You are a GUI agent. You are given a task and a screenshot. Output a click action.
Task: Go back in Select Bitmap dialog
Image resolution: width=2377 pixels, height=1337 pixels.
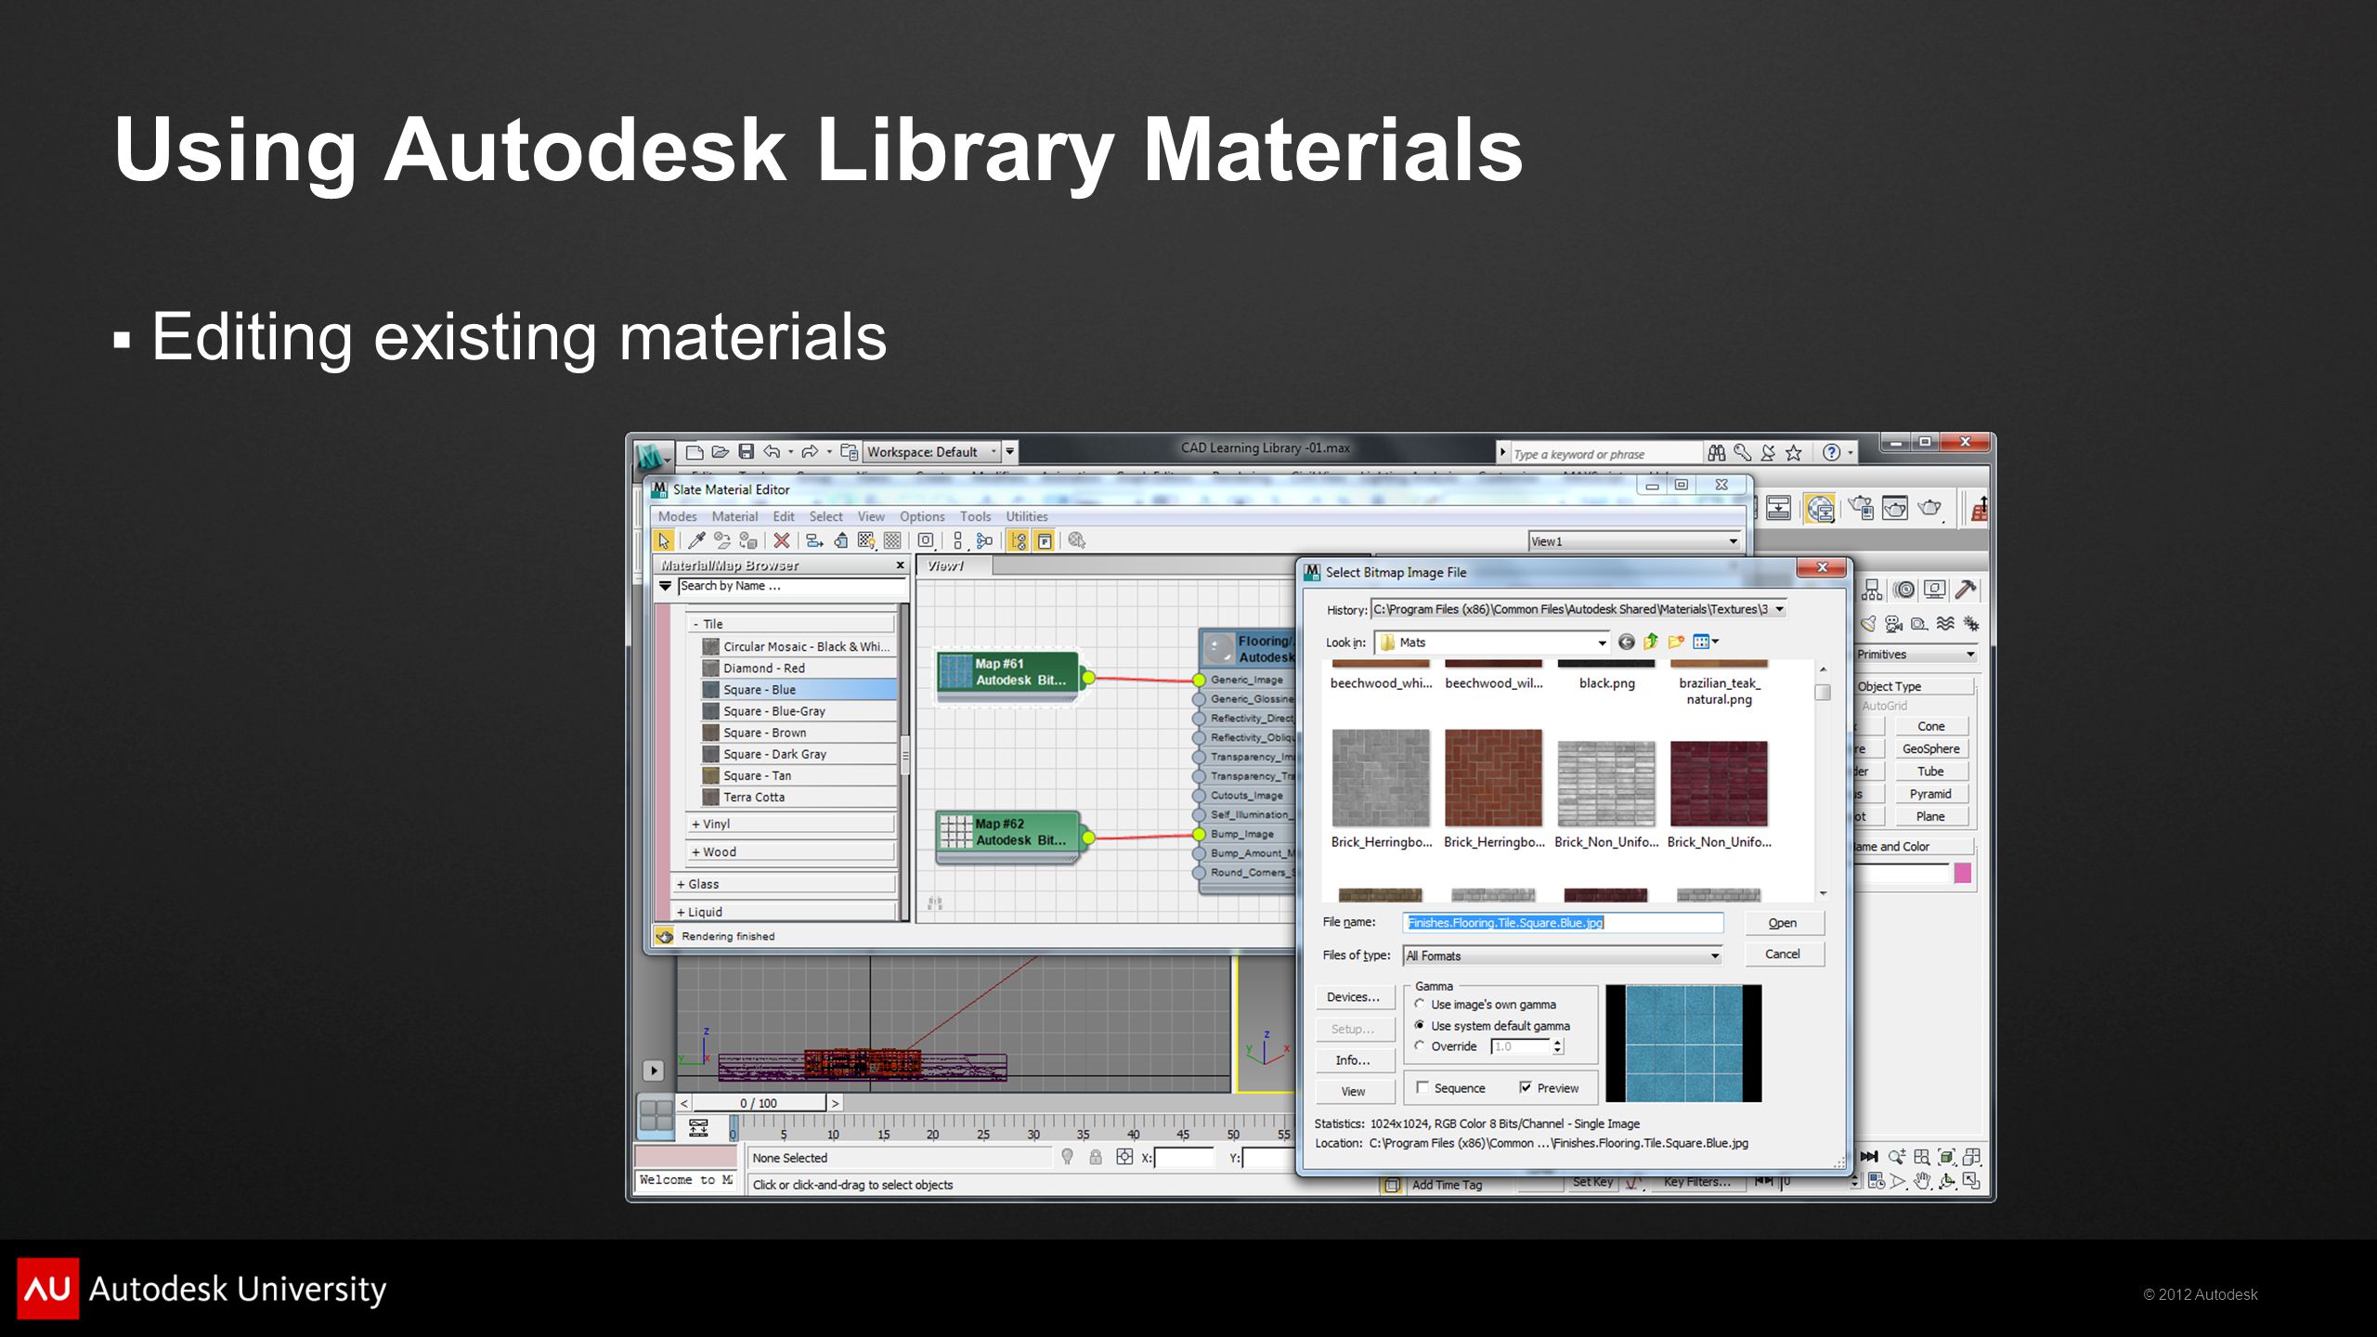[x=1626, y=642]
